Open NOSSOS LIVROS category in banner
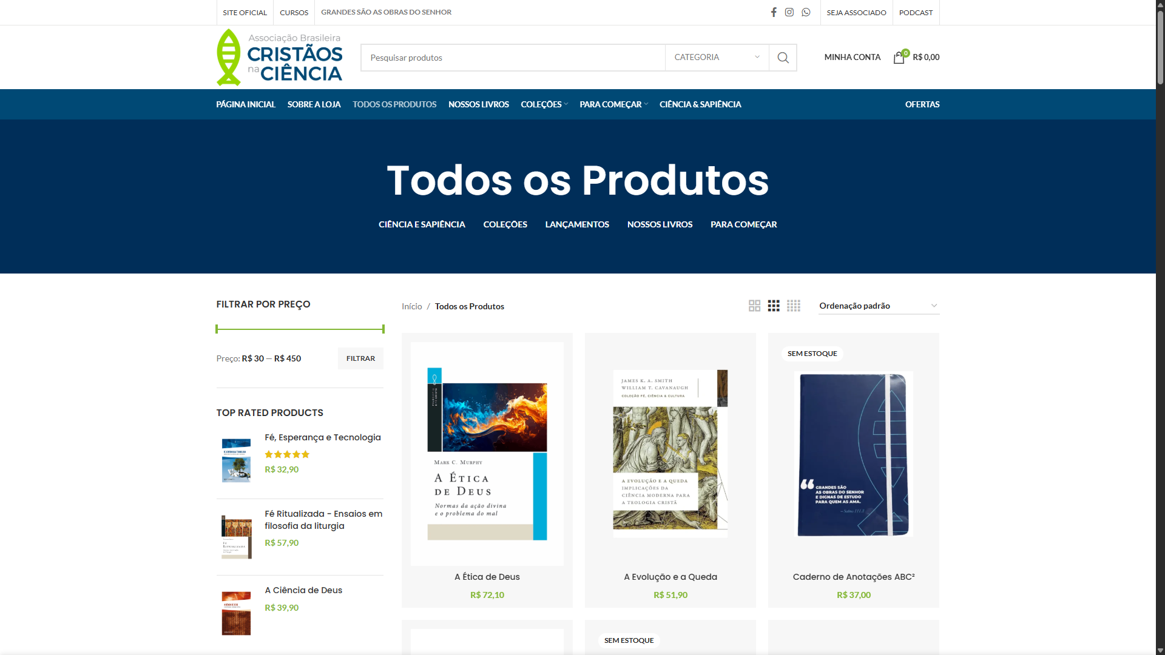Viewport: 1165px width, 655px height. [x=660, y=224]
